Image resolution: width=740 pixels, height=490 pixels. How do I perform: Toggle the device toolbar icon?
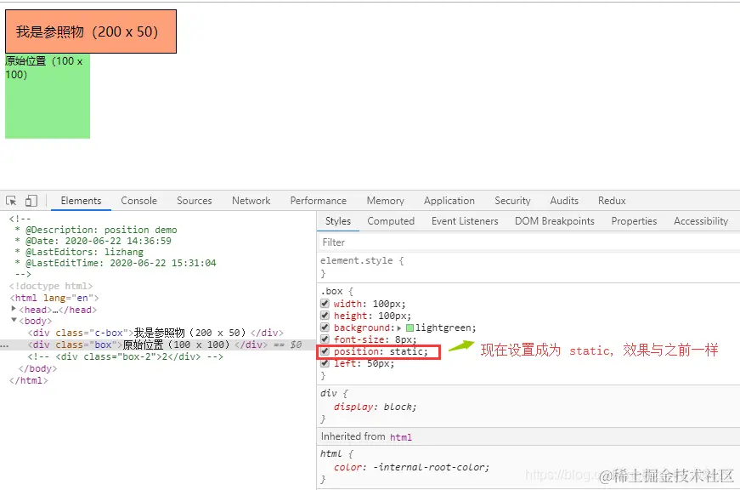(31, 201)
